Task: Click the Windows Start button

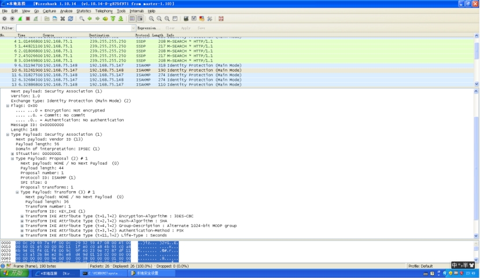Action: tap(14, 273)
